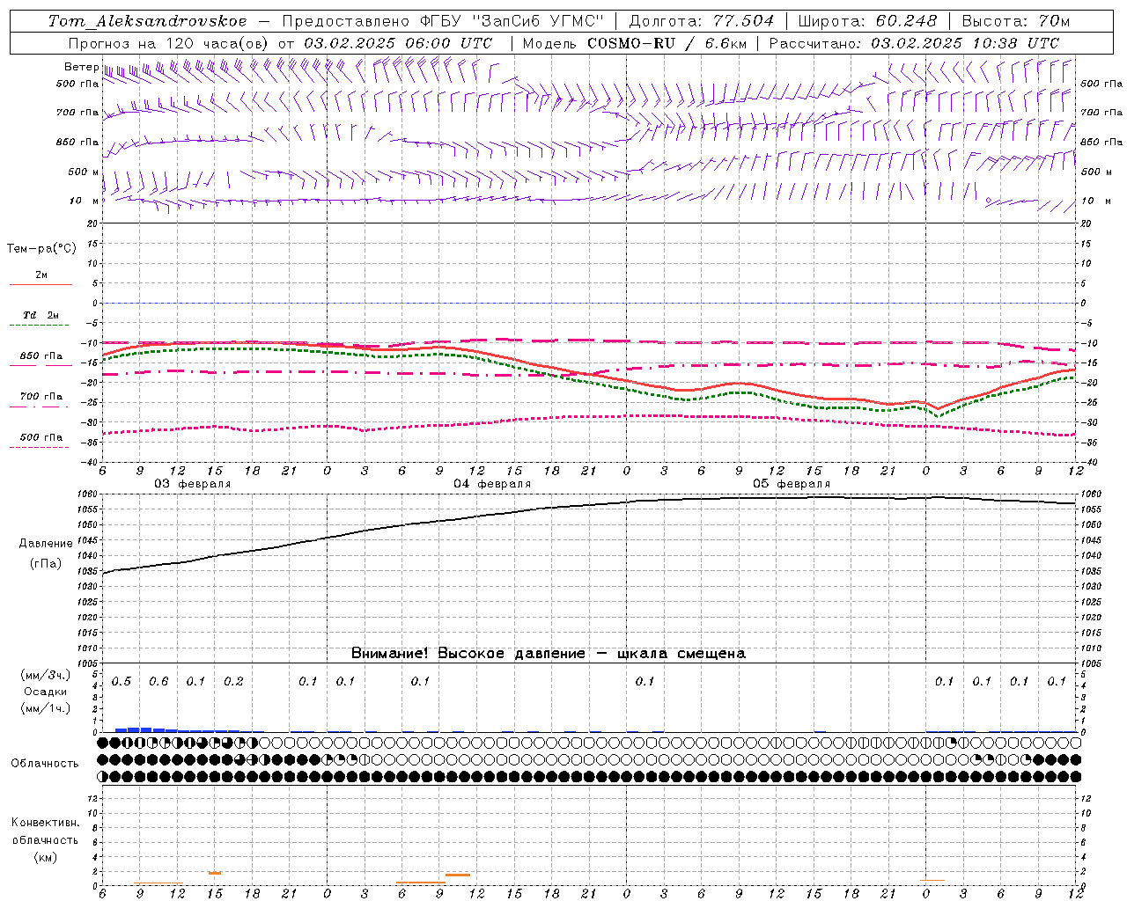Select the 850 гПа temperature legend line
This screenshot has width=1127, height=901.
41,365
